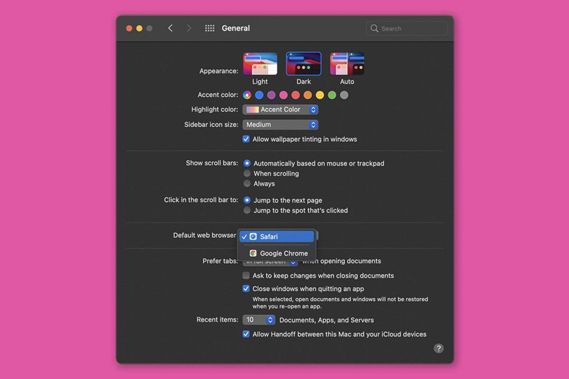Choose the green accent color
Image resolution: width=569 pixels, height=379 pixels.
(332, 95)
